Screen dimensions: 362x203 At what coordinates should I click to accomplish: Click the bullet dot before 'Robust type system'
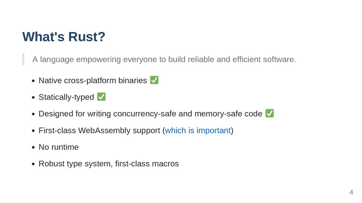click(34, 164)
